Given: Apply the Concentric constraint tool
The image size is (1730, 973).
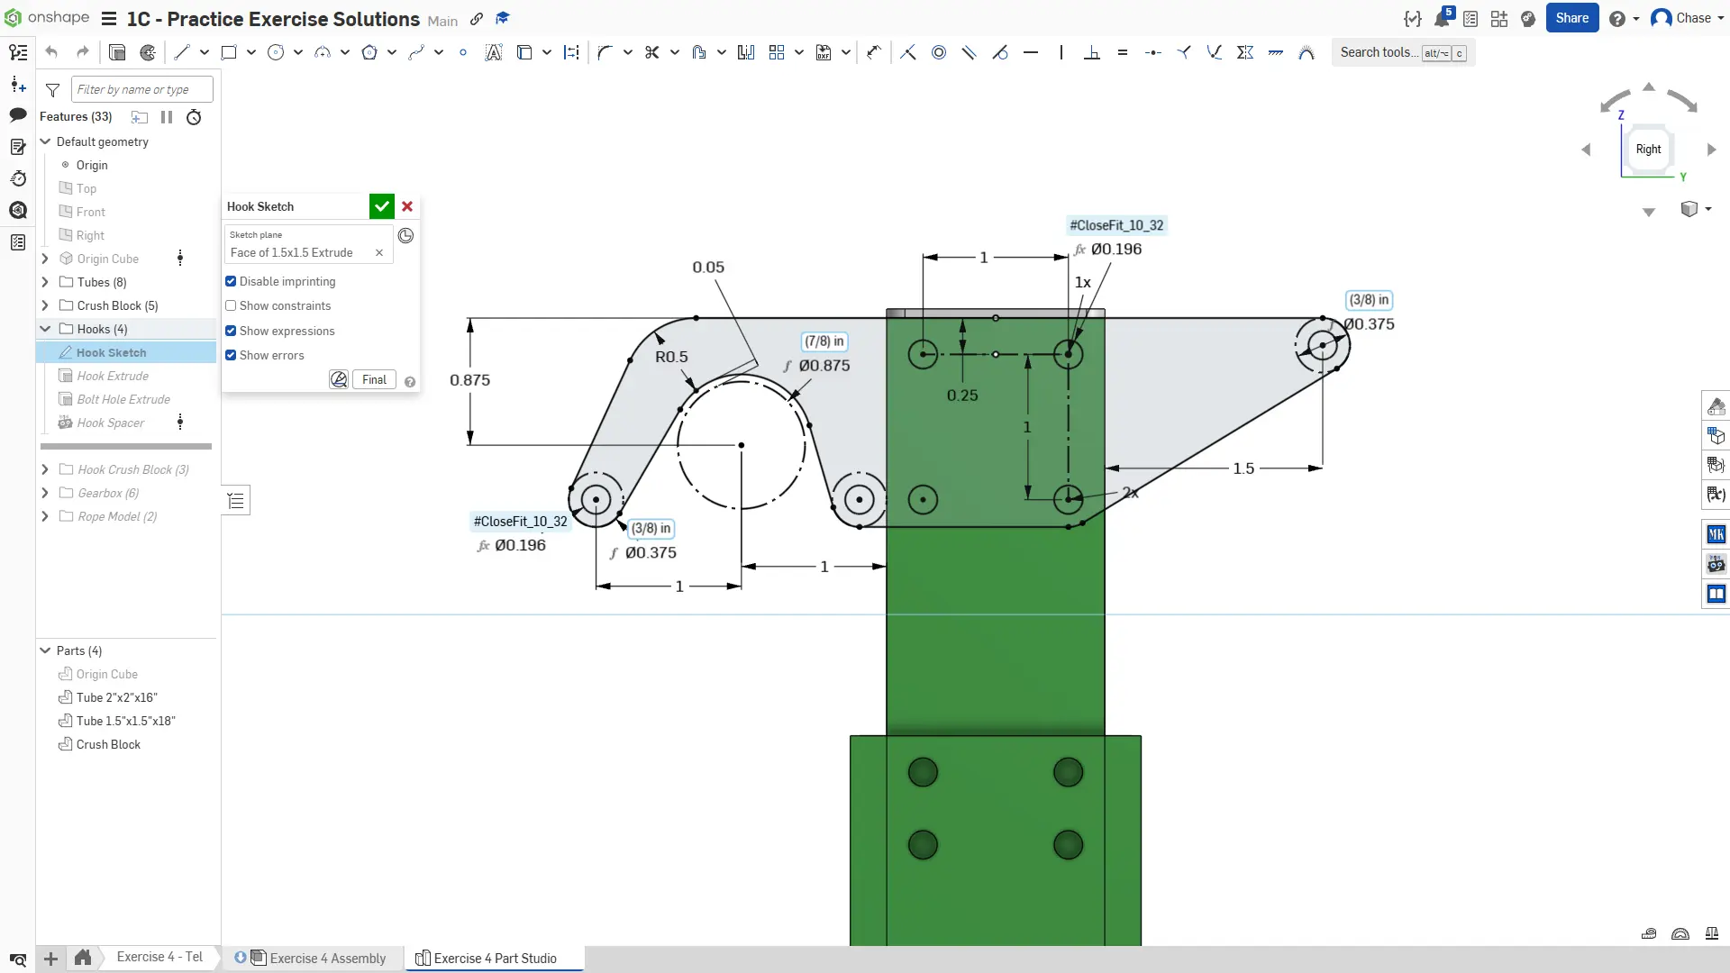Looking at the screenshot, I should [939, 52].
